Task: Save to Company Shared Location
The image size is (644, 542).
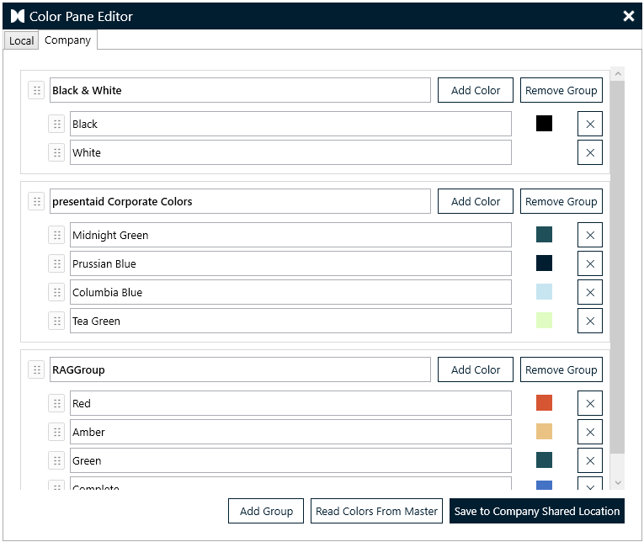Action: tap(537, 511)
